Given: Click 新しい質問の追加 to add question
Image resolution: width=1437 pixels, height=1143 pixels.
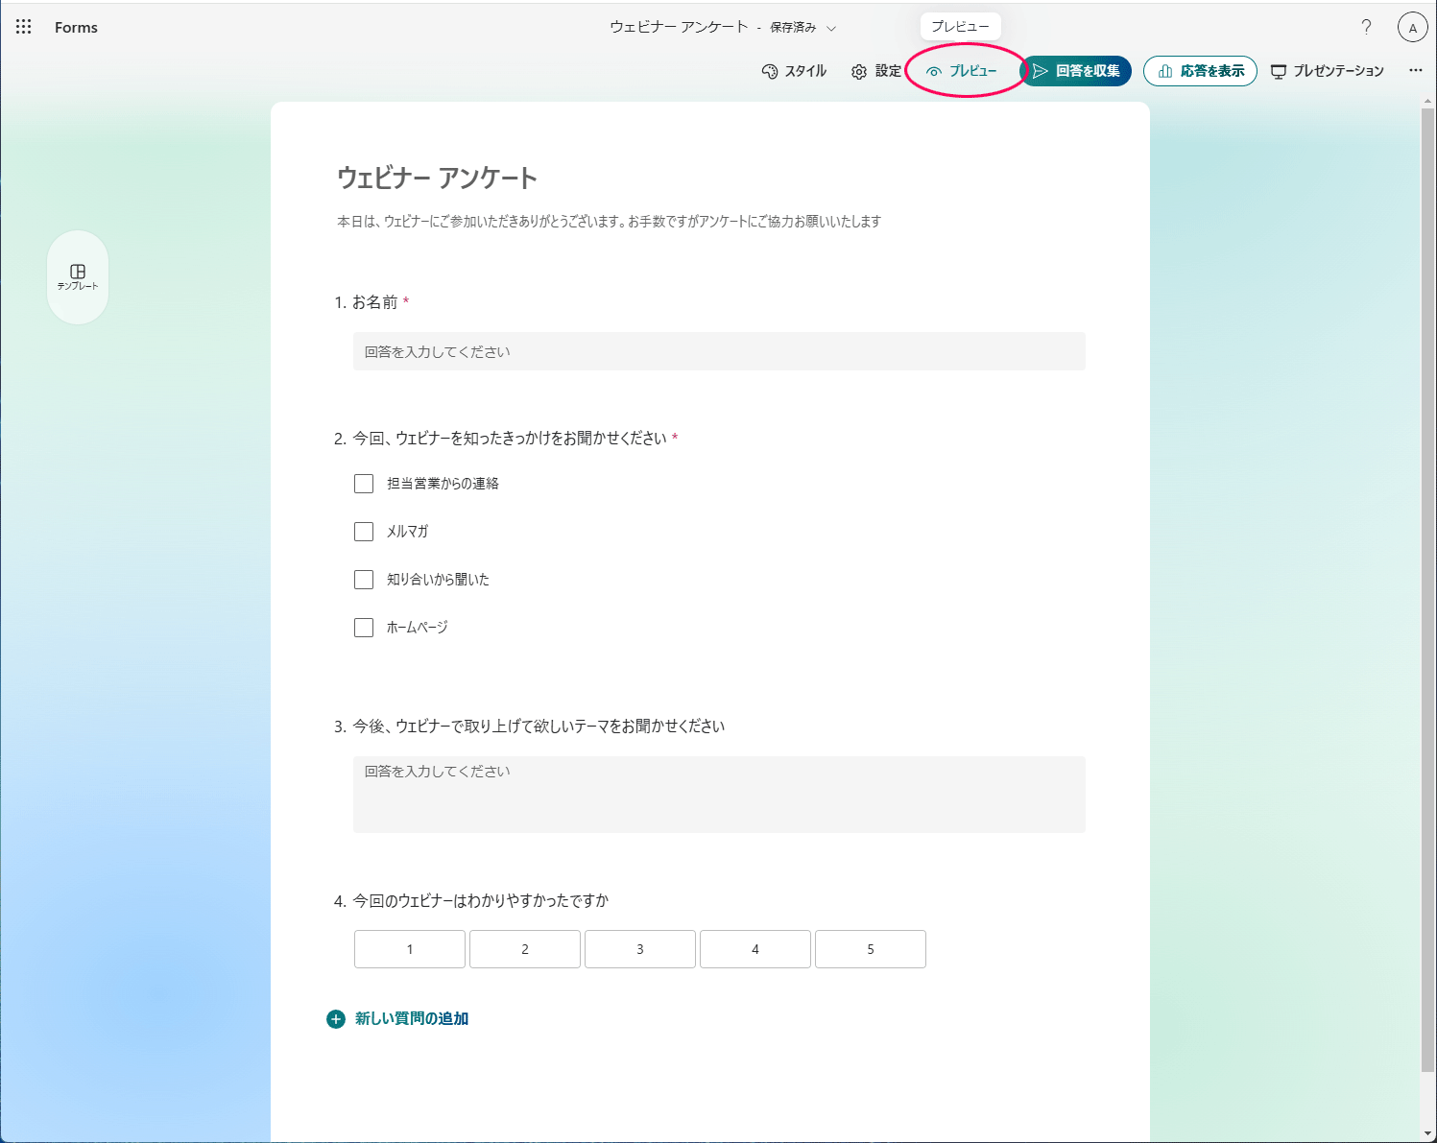Looking at the screenshot, I should point(398,1018).
